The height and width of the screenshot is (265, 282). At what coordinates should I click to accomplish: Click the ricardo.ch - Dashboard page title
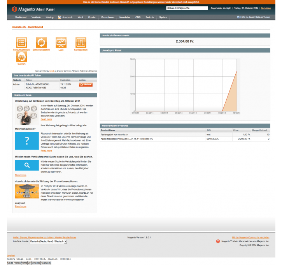pyautogui.click(x=28, y=27)
